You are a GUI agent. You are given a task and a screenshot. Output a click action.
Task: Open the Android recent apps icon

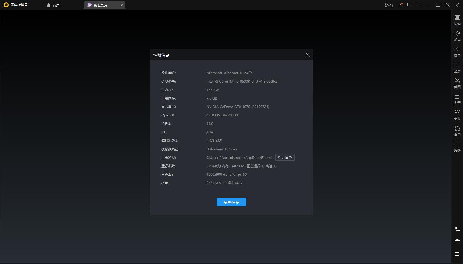[x=457, y=254]
